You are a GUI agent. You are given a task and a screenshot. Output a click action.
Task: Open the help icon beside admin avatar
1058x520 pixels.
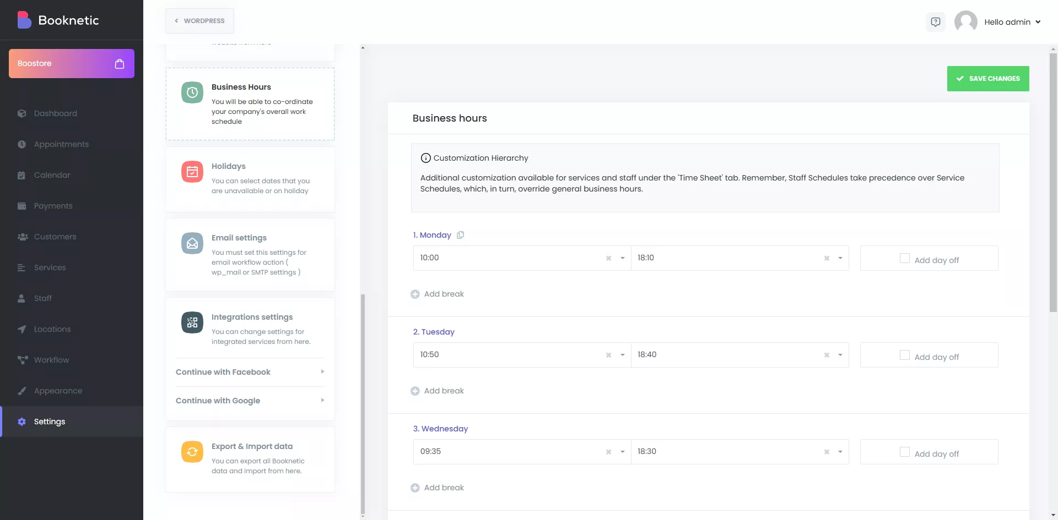pyautogui.click(x=935, y=22)
